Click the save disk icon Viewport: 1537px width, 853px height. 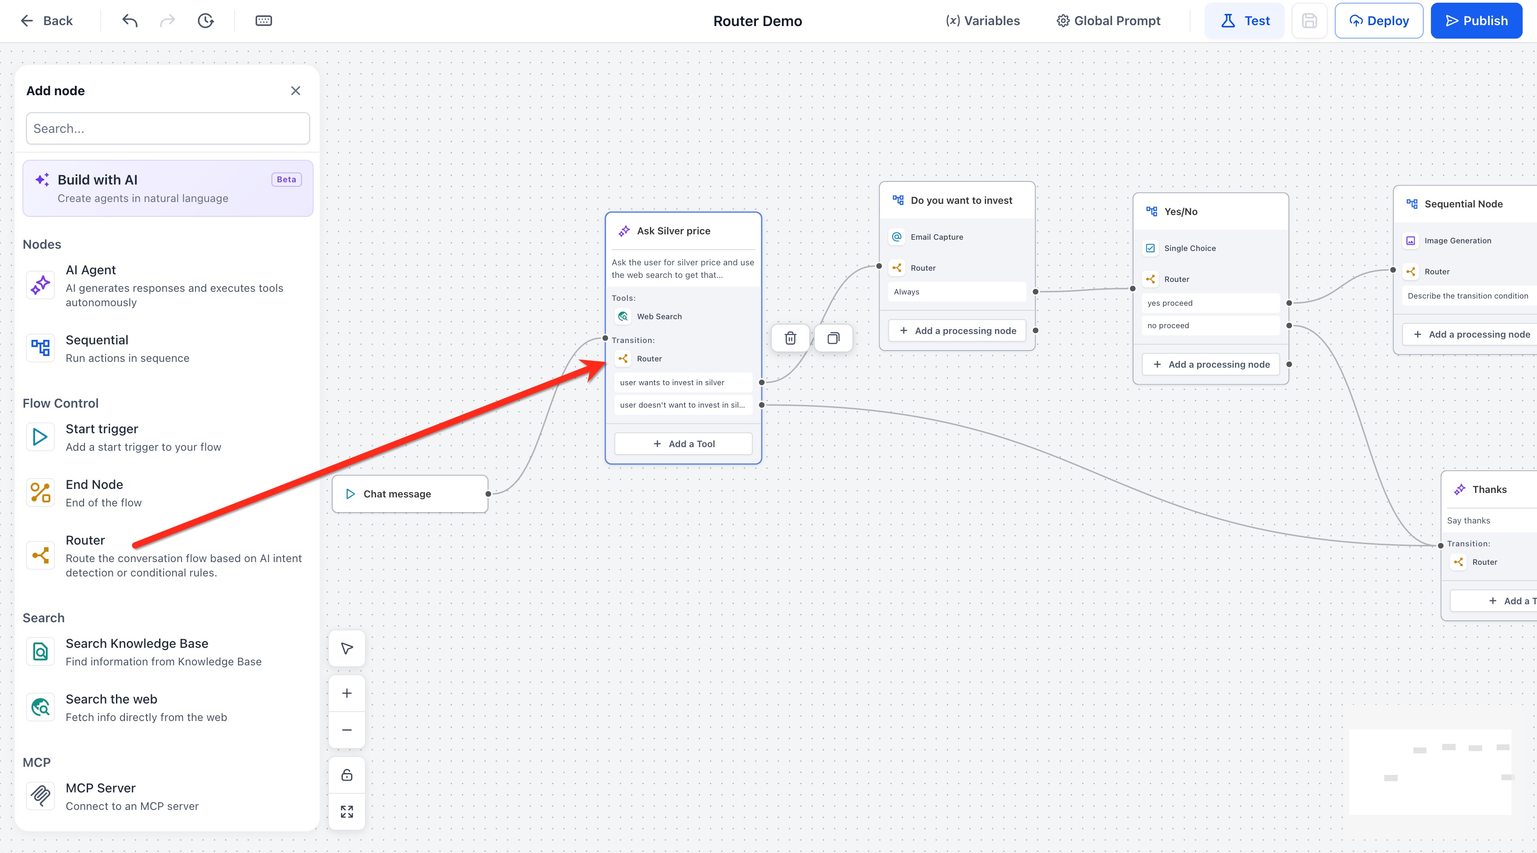pyautogui.click(x=1309, y=21)
